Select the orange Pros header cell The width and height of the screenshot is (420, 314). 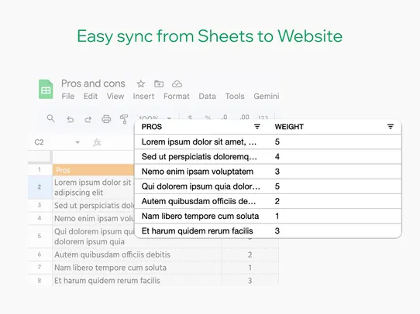pyautogui.click(x=93, y=170)
